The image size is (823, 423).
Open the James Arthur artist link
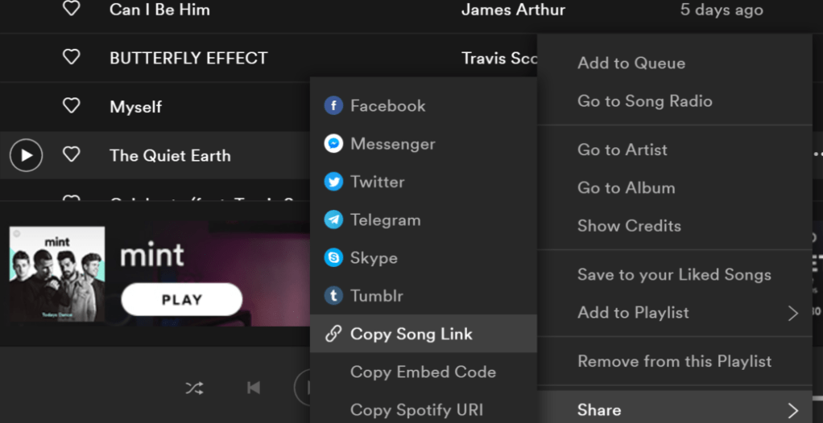pyautogui.click(x=513, y=10)
